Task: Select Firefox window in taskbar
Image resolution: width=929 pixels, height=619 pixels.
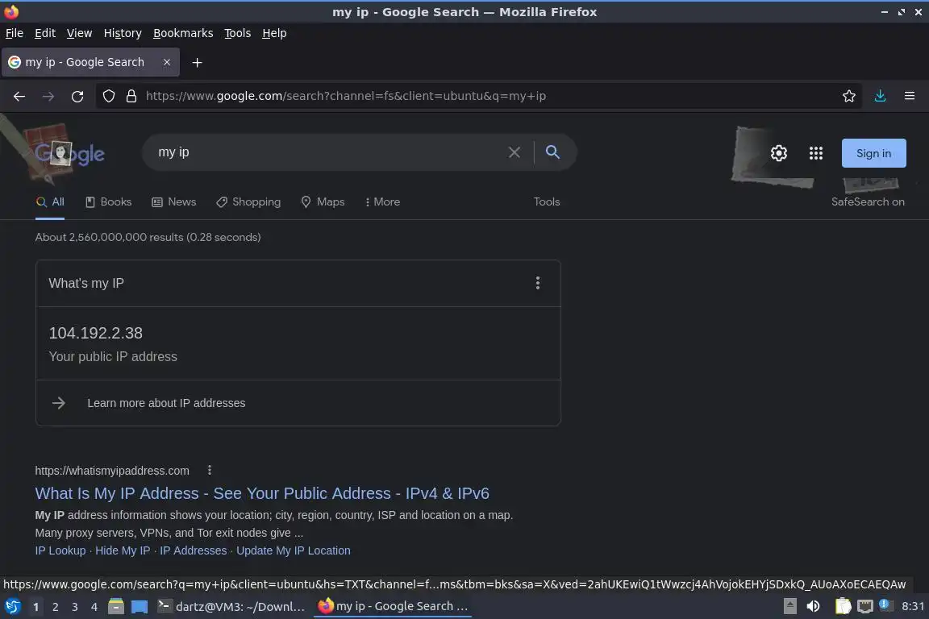Action: pos(393,607)
